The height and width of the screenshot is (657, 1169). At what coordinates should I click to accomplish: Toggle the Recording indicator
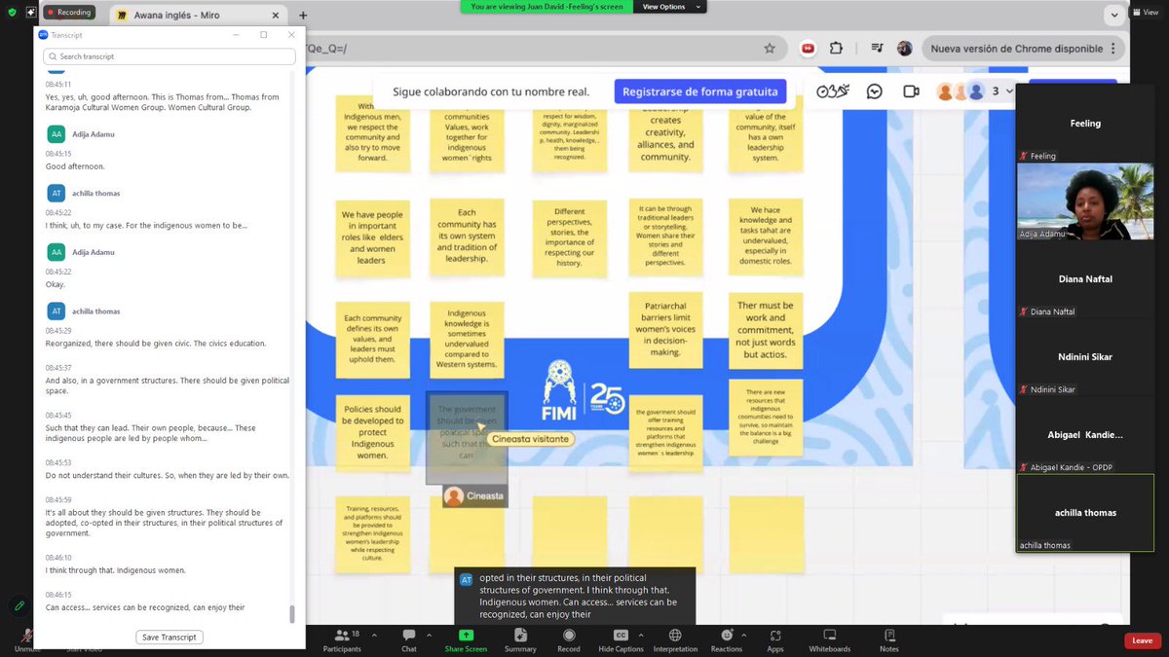[x=69, y=13]
